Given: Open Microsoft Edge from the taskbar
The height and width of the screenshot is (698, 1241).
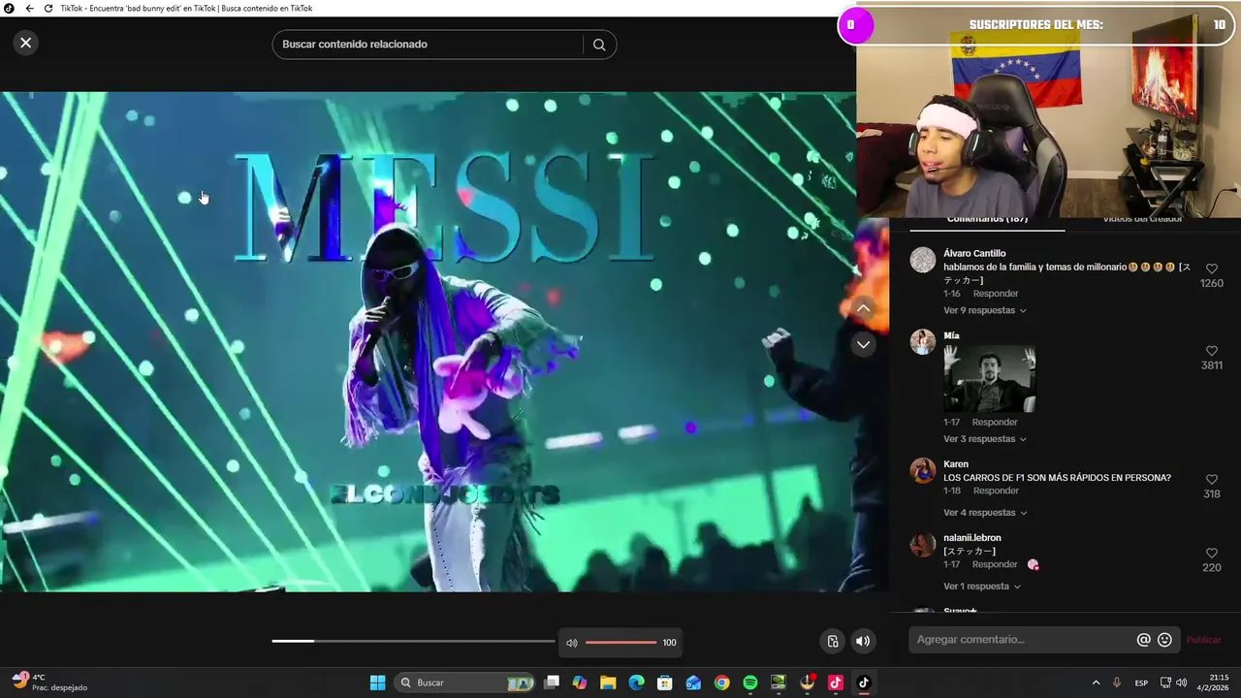Looking at the screenshot, I should (636, 682).
